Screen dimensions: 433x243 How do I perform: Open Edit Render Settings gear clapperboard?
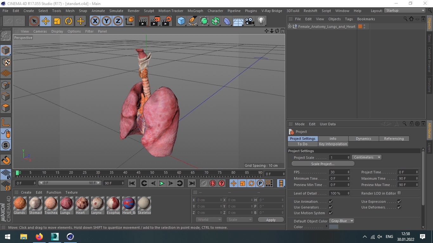167,21
